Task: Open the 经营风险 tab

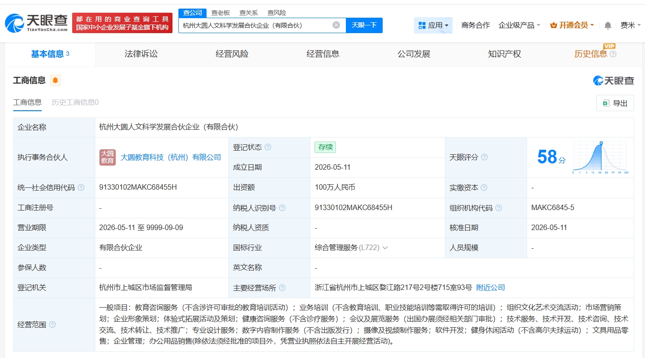Action: (x=232, y=54)
